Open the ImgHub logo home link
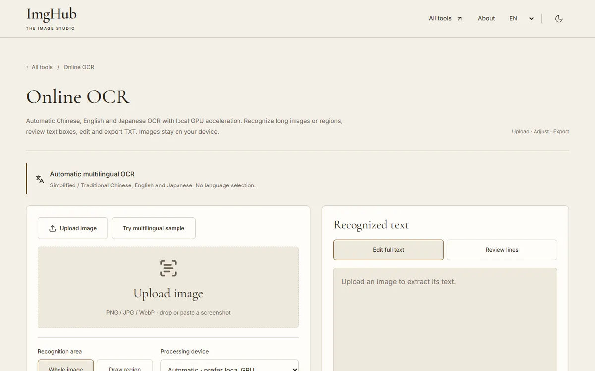Screen dimensions: 595x371 click(x=51, y=19)
